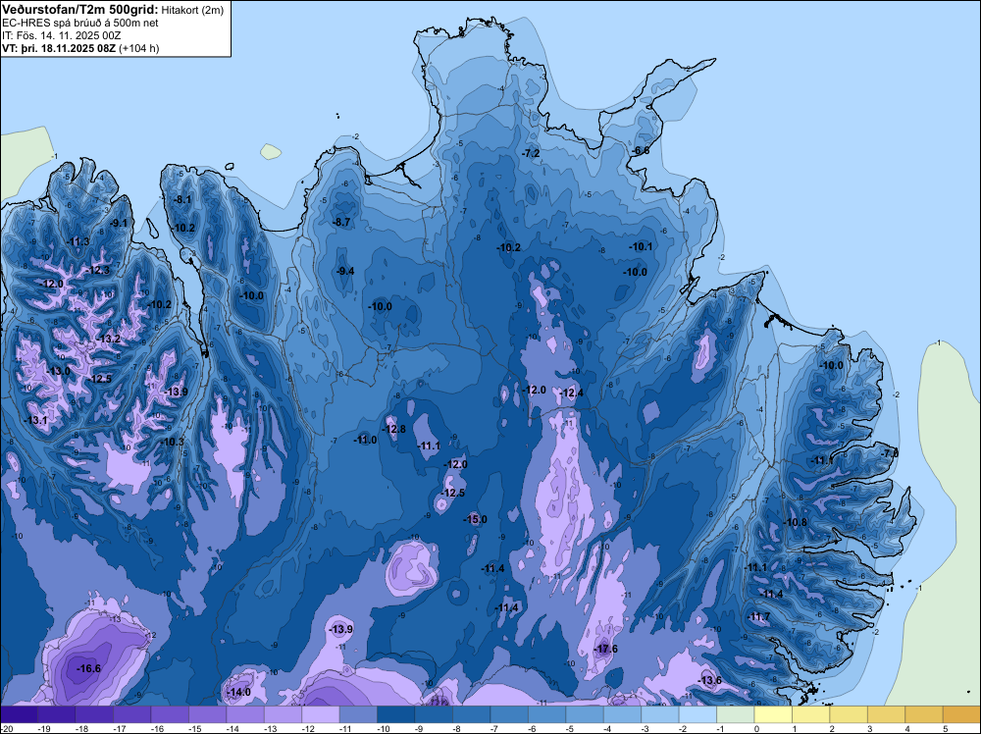The width and height of the screenshot is (981, 734).
Task: Click legend swatch between -20 and -19
Action: [19, 714]
